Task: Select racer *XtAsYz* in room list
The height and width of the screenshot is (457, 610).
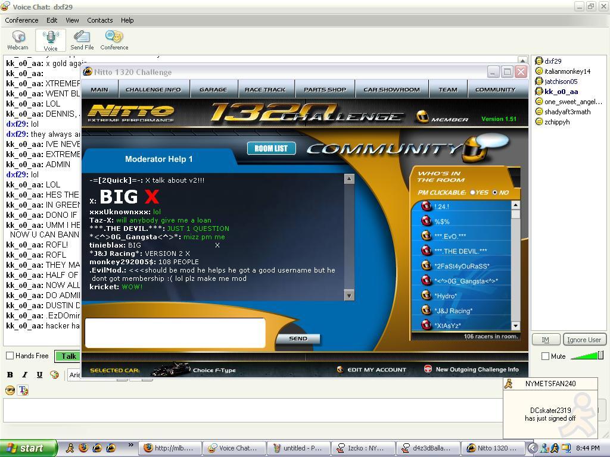Action: [447, 325]
